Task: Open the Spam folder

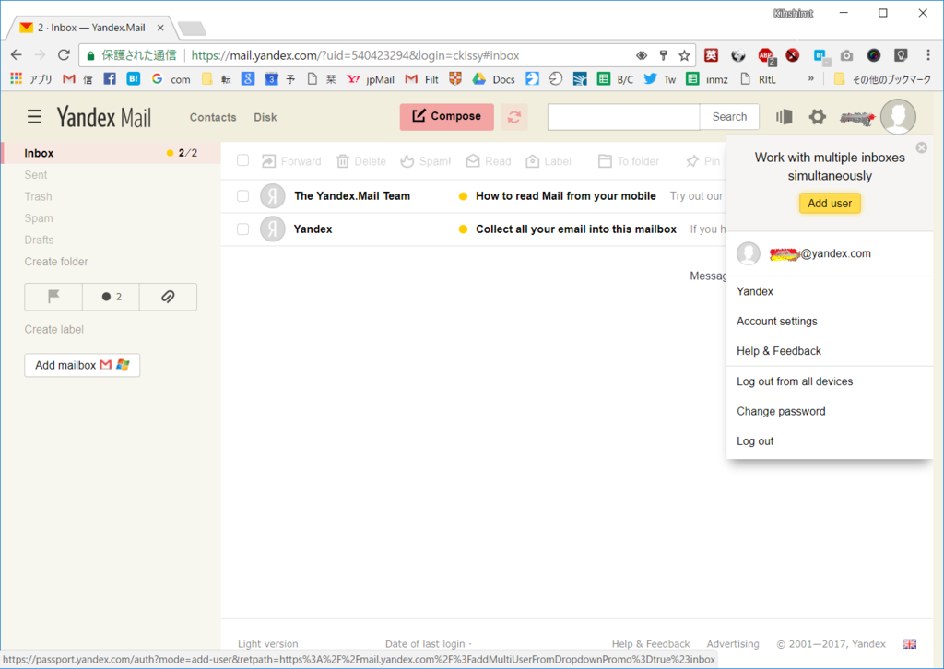Action: (39, 218)
